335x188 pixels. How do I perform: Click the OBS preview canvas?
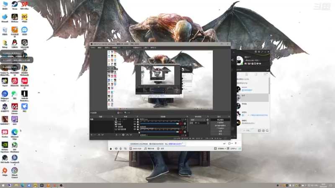(160, 80)
